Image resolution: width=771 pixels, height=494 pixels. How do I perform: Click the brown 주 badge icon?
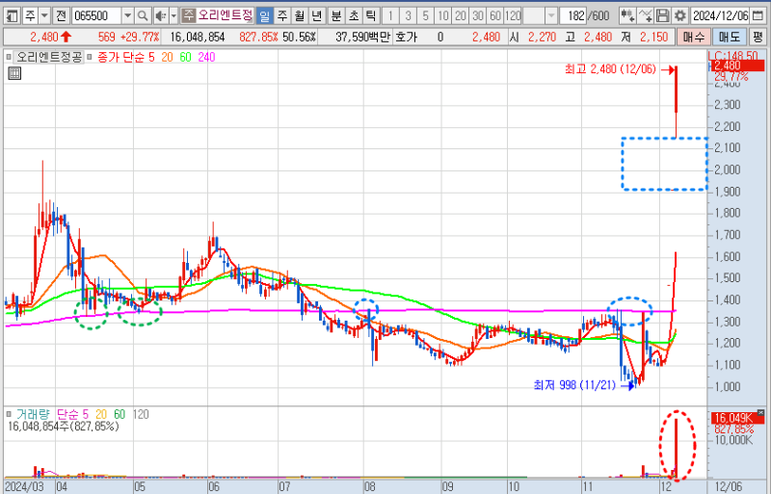tap(188, 15)
